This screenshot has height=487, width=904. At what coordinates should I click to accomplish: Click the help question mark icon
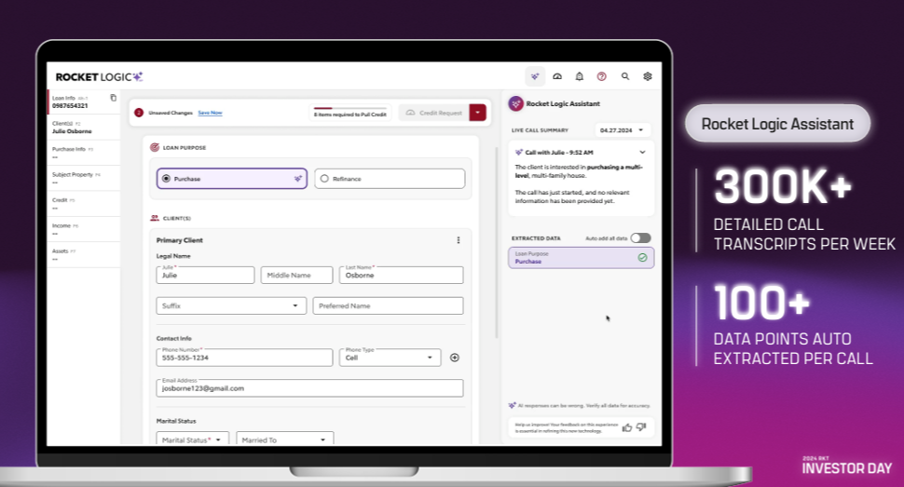pos(602,76)
